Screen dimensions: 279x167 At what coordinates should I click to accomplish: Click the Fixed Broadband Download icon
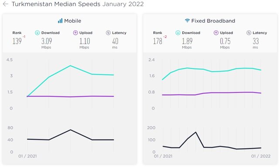[178, 33]
